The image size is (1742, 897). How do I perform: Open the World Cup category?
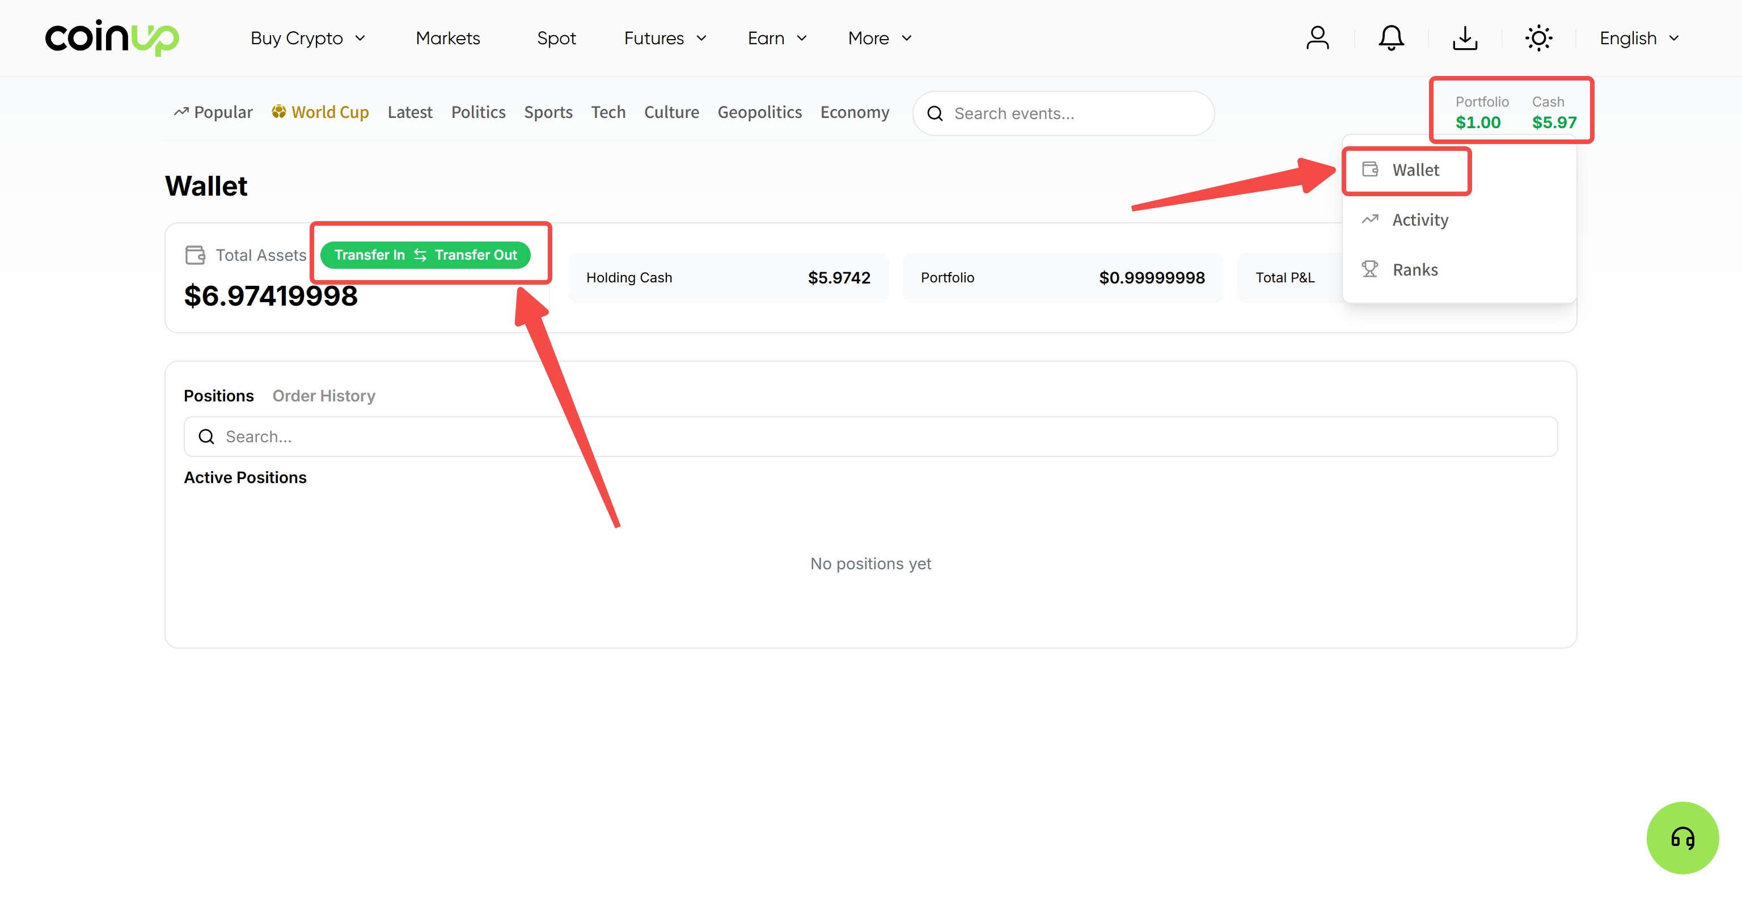pos(320,112)
